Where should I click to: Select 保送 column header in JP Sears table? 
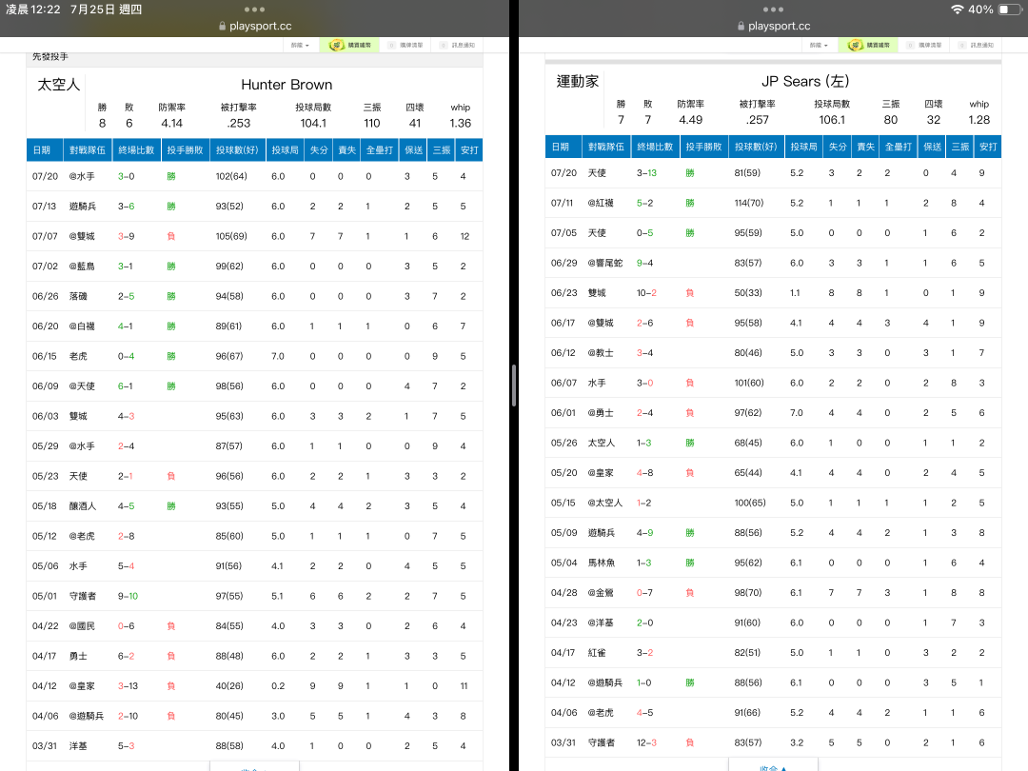tap(932, 147)
